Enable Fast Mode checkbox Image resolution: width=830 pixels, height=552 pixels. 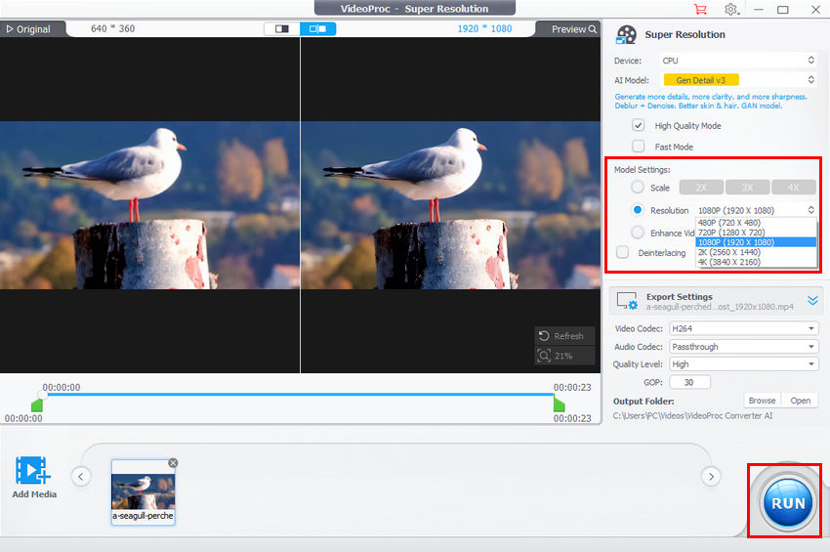tap(639, 147)
